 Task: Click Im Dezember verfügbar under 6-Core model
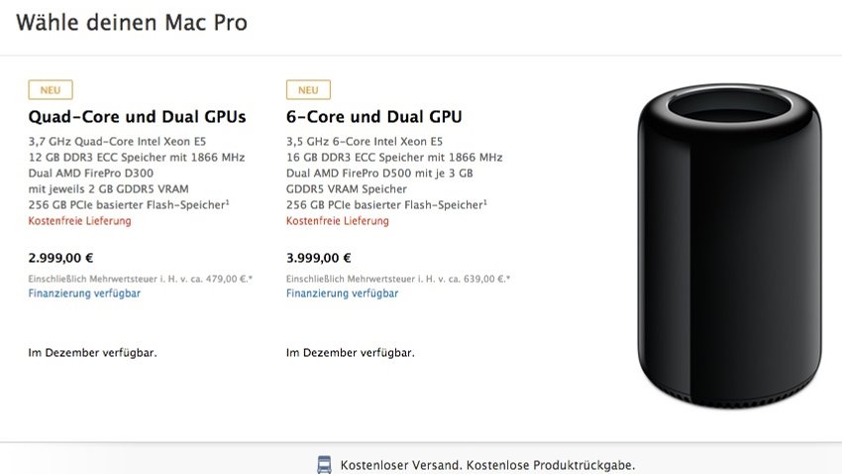point(350,353)
